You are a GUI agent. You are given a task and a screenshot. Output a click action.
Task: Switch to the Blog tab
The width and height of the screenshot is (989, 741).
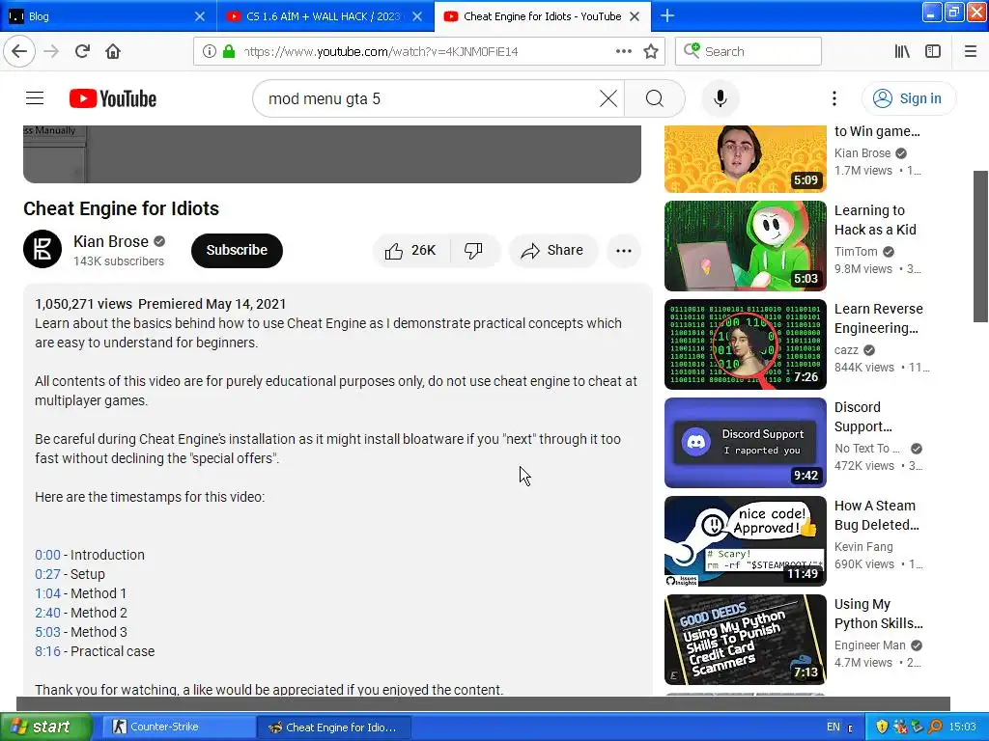(x=108, y=16)
